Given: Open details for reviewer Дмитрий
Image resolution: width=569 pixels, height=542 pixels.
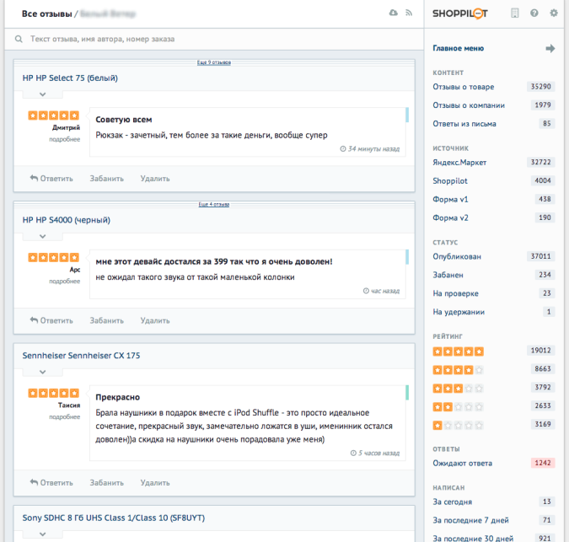Looking at the screenshot, I should pyautogui.click(x=65, y=139).
